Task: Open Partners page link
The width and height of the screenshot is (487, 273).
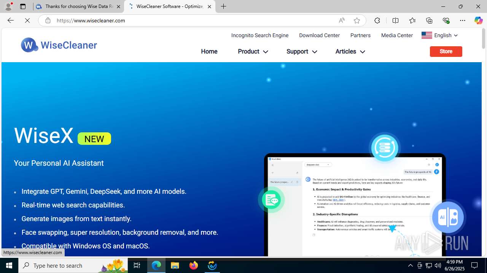Action: coord(360,35)
